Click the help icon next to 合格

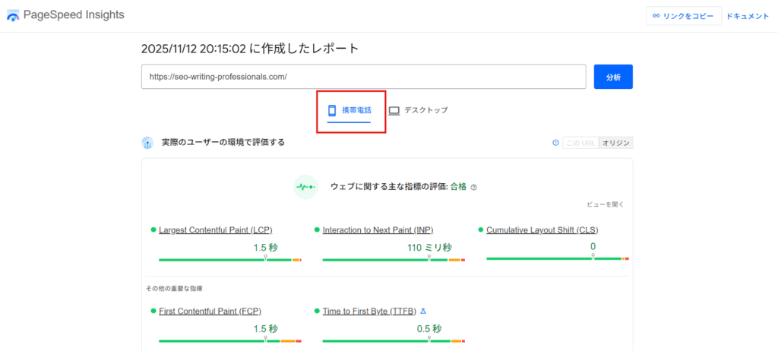click(473, 188)
